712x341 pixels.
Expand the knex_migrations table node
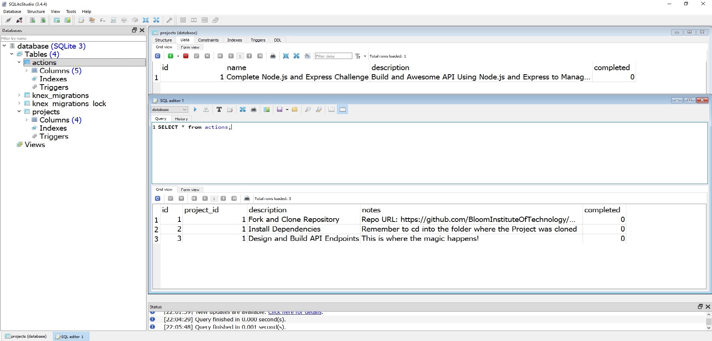click(19, 95)
